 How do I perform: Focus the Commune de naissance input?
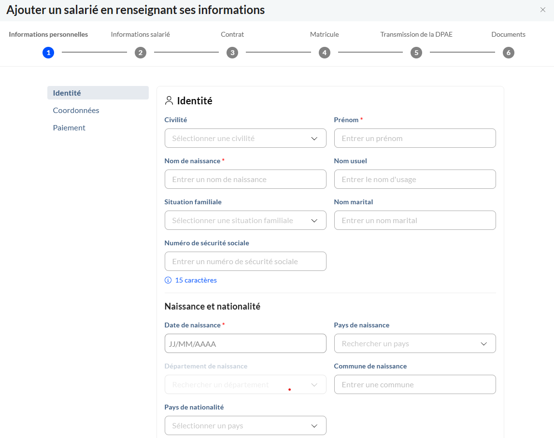tap(414, 384)
